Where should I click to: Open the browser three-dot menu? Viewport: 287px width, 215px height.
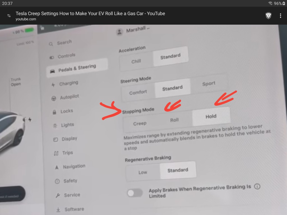tap(280, 16)
